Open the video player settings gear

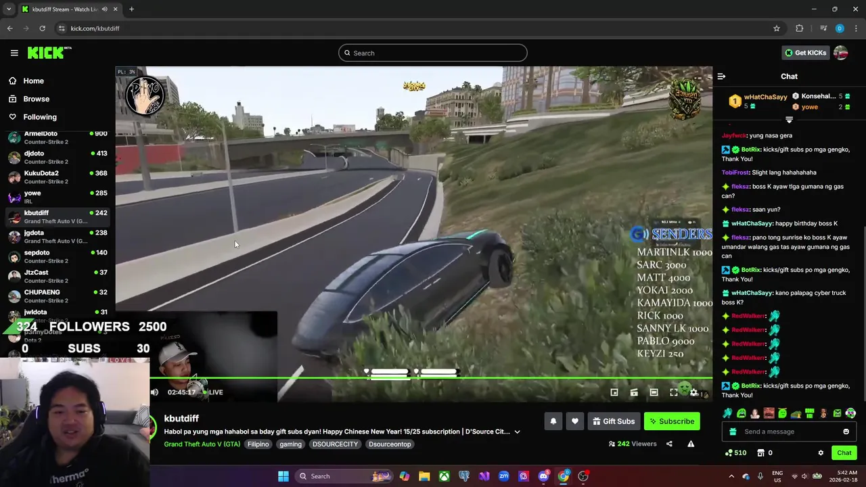693,392
